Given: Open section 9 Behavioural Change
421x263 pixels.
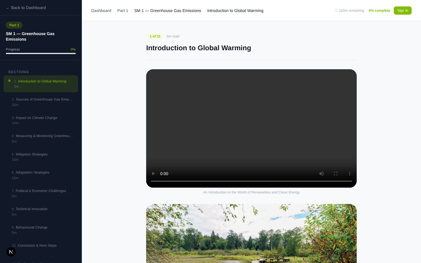Looking at the screenshot, I should pyautogui.click(x=41, y=230).
